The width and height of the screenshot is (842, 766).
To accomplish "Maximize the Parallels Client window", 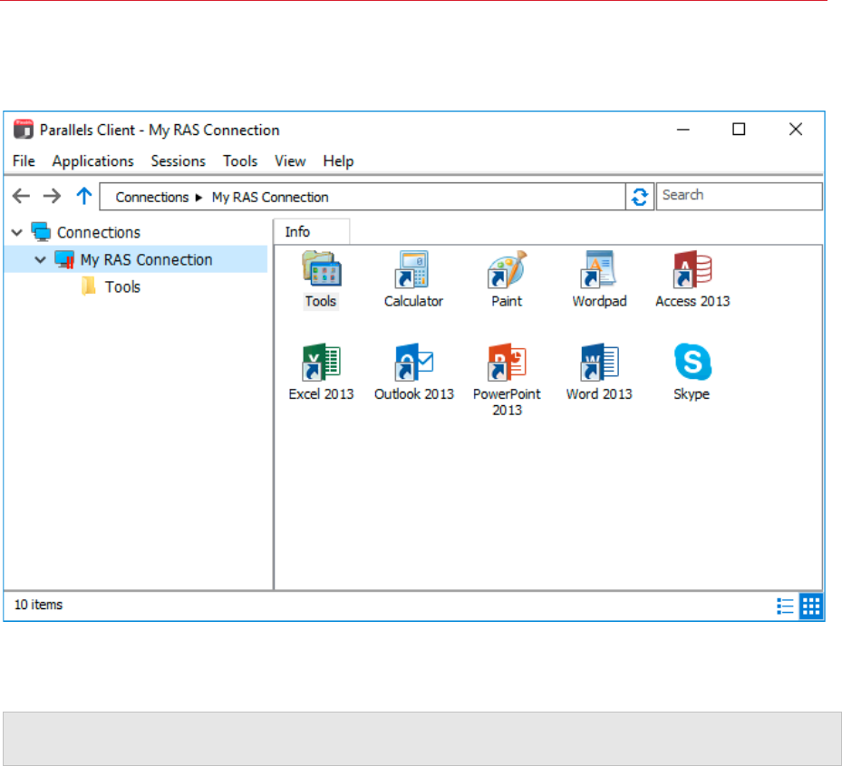I will pos(739,130).
